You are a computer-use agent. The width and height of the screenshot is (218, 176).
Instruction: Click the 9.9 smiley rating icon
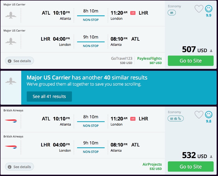point(209,9)
